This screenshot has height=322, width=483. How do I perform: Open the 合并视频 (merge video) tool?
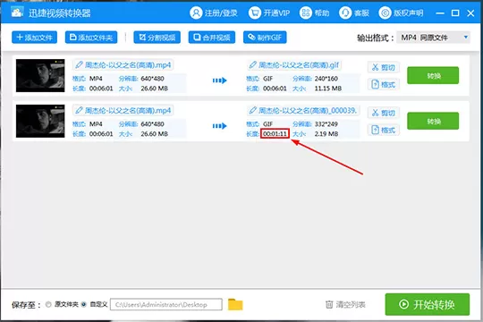point(212,38)
